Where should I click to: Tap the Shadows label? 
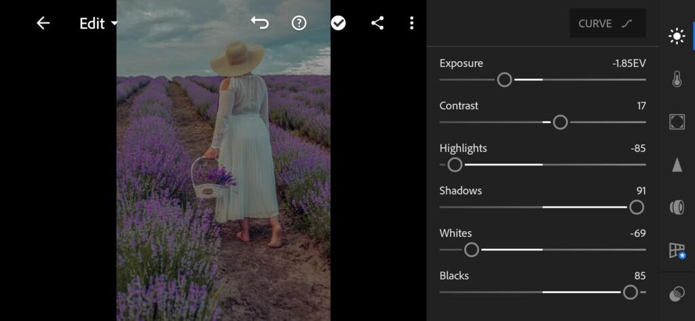tap(461, 191)
